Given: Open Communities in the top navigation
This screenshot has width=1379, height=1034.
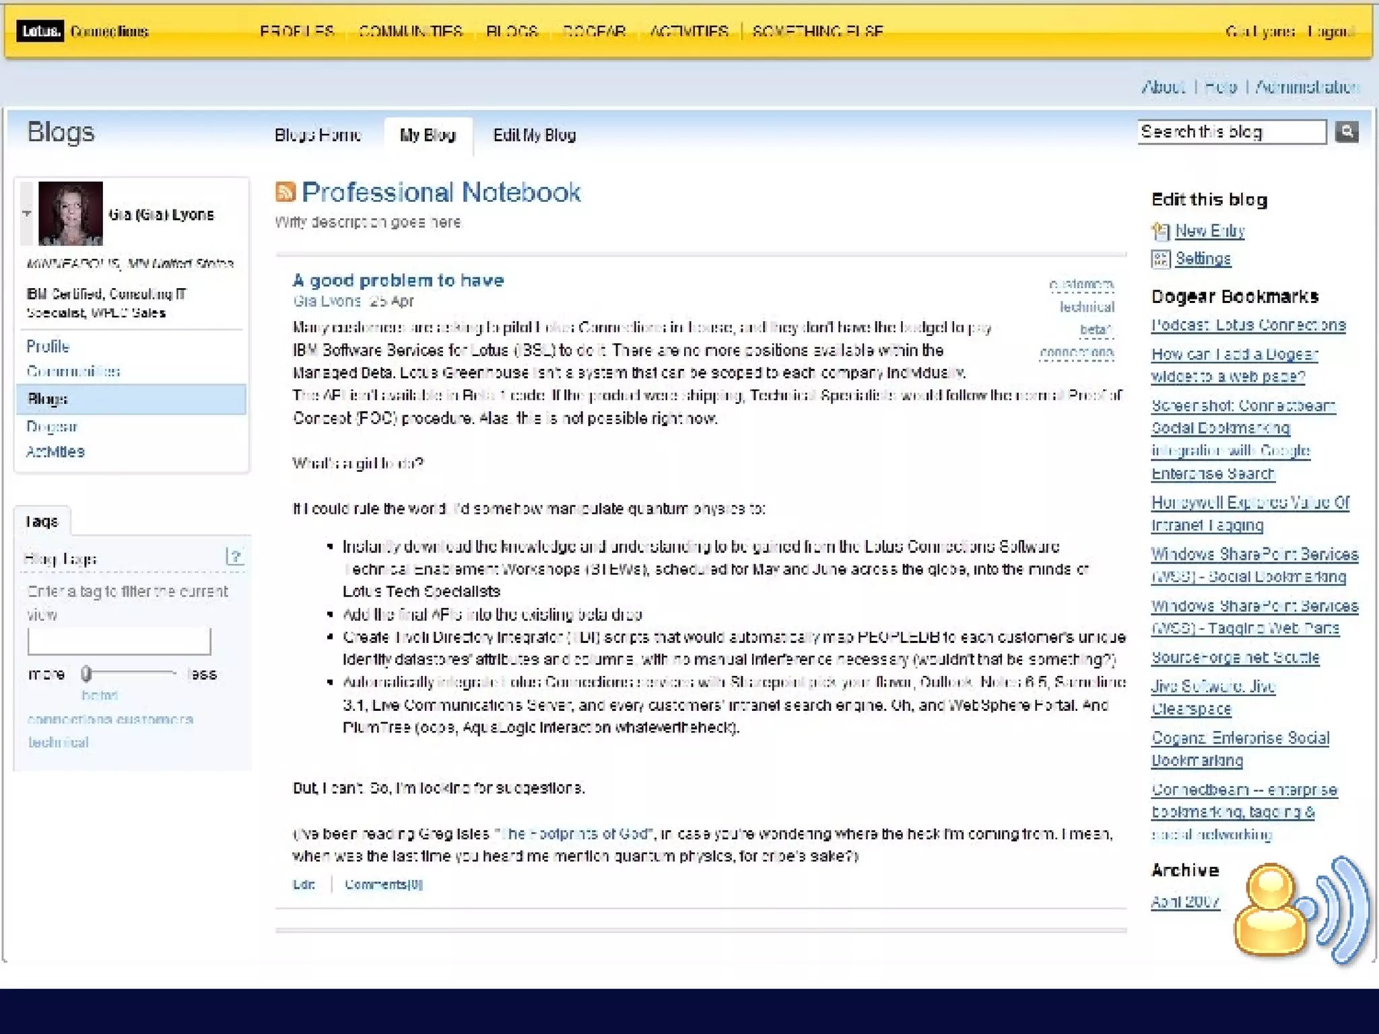Looking at the screenshot, I should click(410, 32).
